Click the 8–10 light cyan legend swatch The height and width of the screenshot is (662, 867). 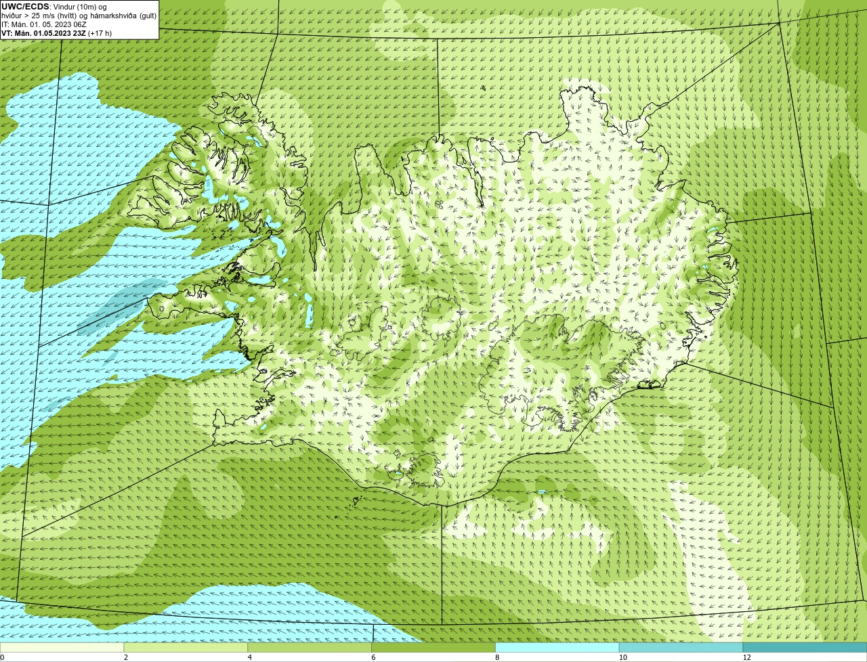557,648
